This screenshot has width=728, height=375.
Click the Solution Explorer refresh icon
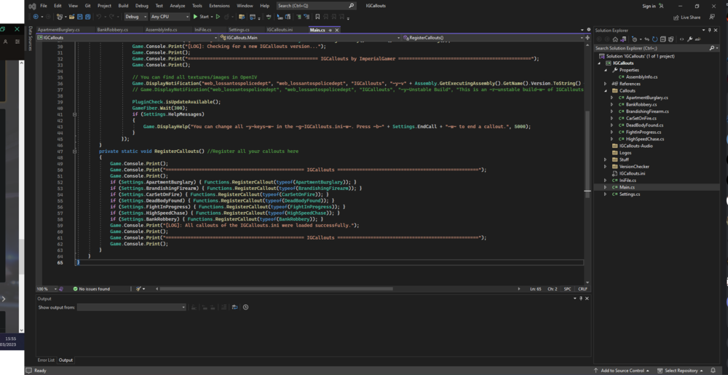[x=655, y=39]
